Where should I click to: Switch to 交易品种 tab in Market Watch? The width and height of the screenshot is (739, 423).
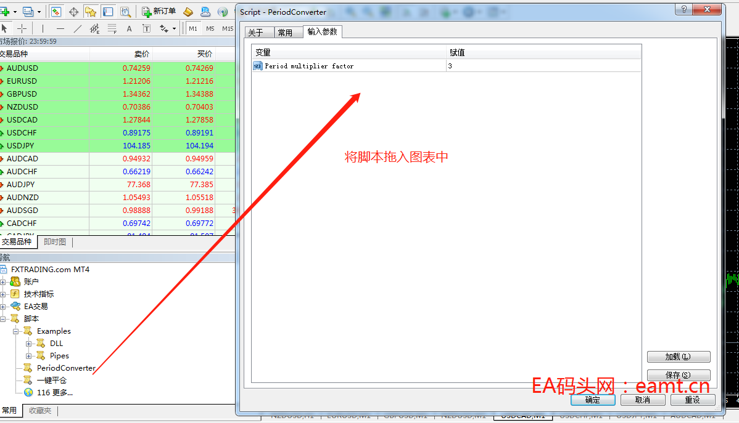point(17,242)
